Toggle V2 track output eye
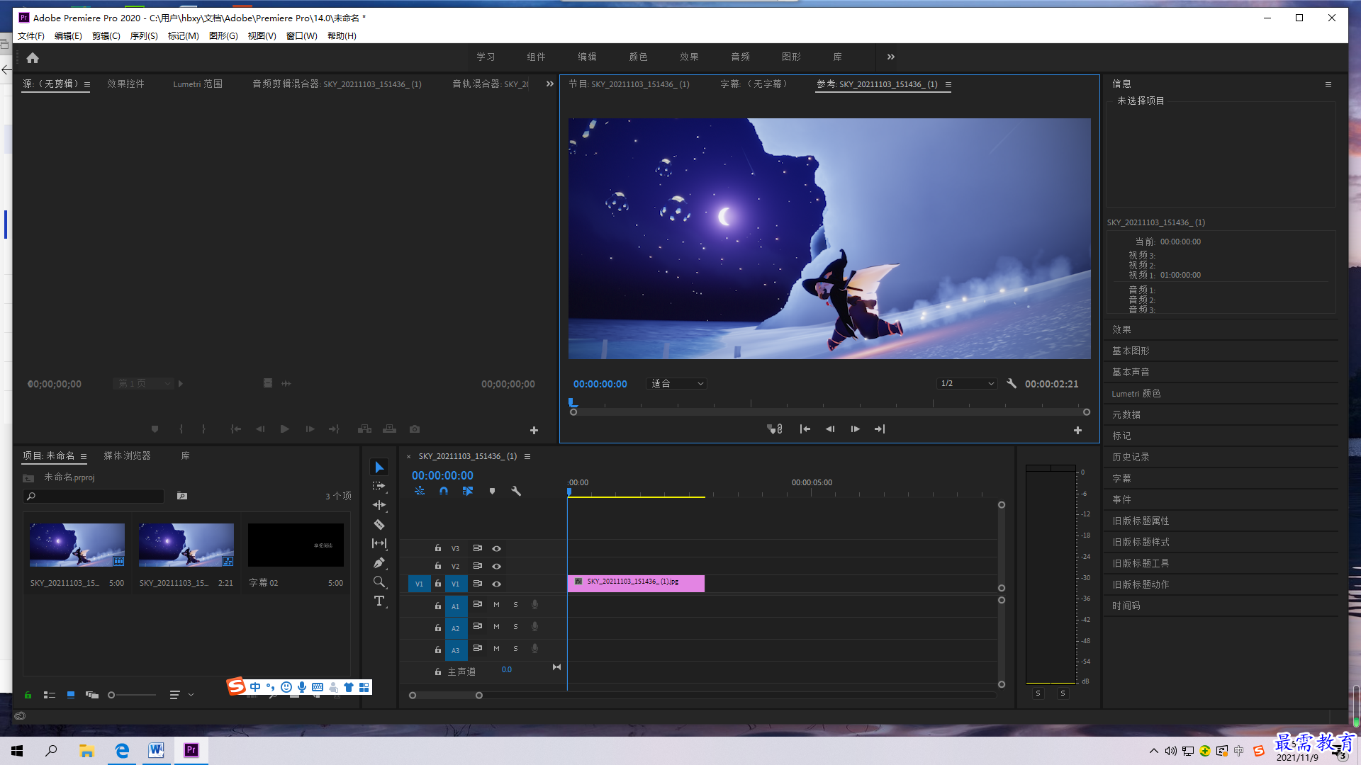 point(497,566)
